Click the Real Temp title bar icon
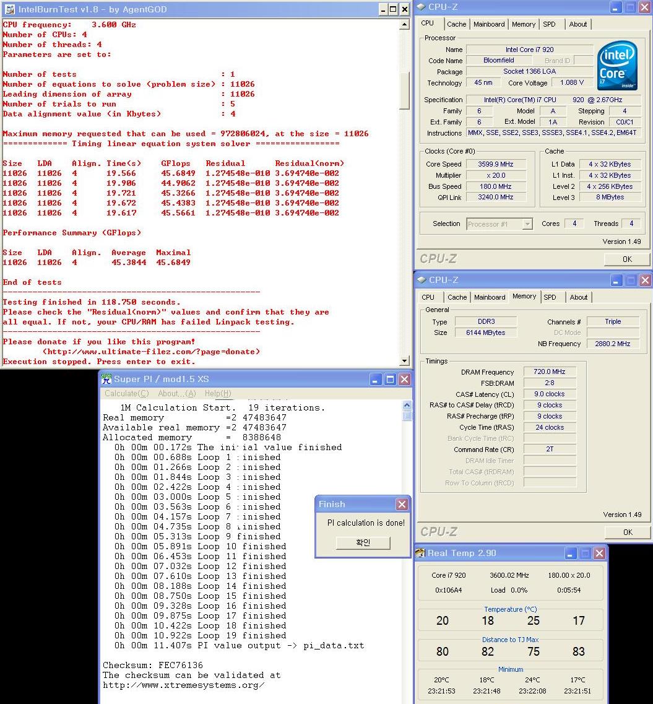This screenshot has height=704, width=653. [420, 553]
